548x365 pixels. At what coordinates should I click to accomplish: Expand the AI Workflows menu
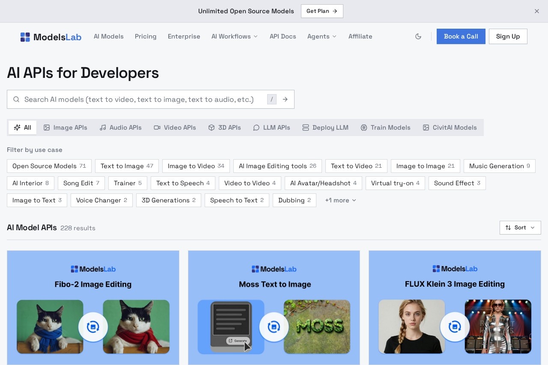235,36
